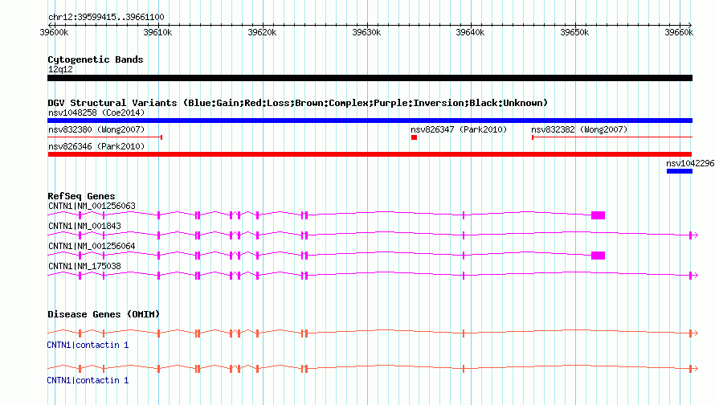This screenshot has width=715, height=405.
Task: Click the thin red nsv832382 loss line
Action: tap(612, 137)
